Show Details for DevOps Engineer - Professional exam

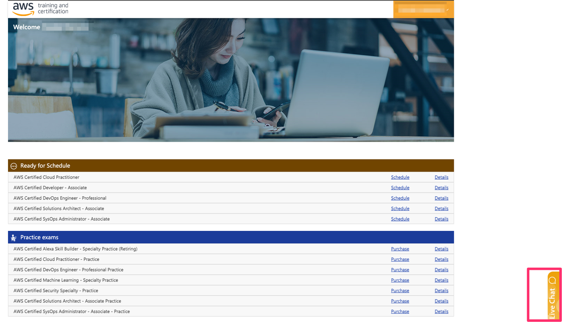(441, 198)
